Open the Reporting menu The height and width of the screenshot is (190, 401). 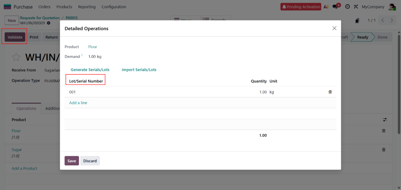87,7
